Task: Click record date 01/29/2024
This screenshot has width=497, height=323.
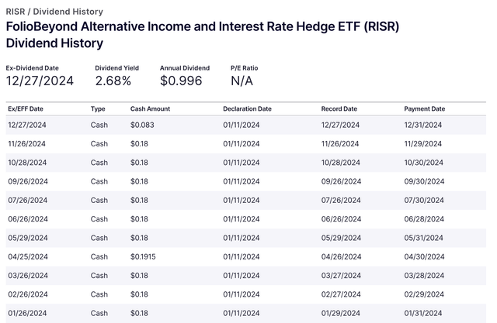Action: 341,313
